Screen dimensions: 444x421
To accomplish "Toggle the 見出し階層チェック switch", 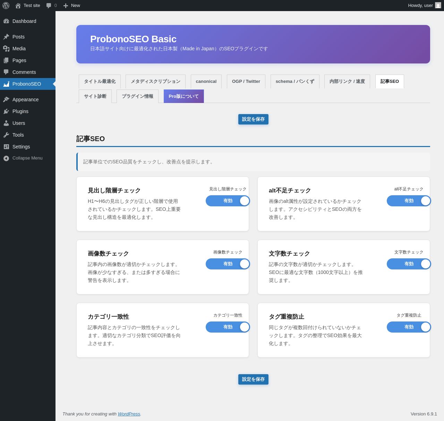I will (228, 201).
